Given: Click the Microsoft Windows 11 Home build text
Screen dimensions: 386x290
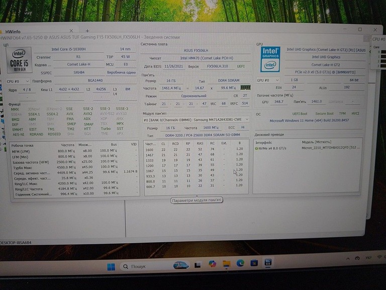Looking at the screenshot, I should click(x=309, y=121).
